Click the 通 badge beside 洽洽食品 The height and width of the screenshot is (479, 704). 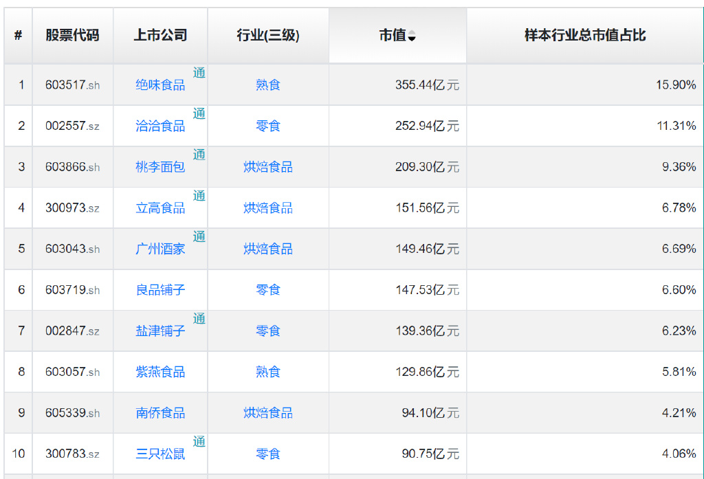[x=199, y=113]
